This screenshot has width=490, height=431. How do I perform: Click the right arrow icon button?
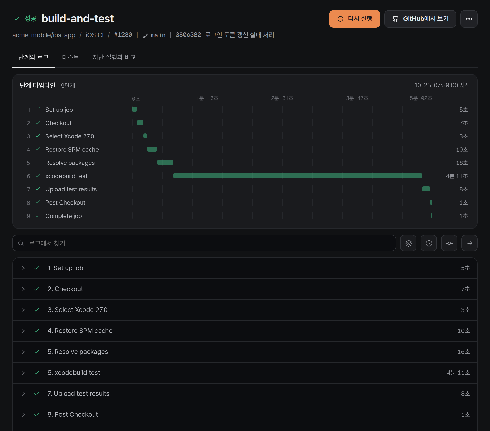470,243
